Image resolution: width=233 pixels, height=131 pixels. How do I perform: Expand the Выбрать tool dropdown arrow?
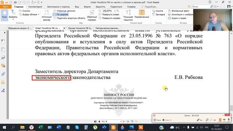point(13,19)
